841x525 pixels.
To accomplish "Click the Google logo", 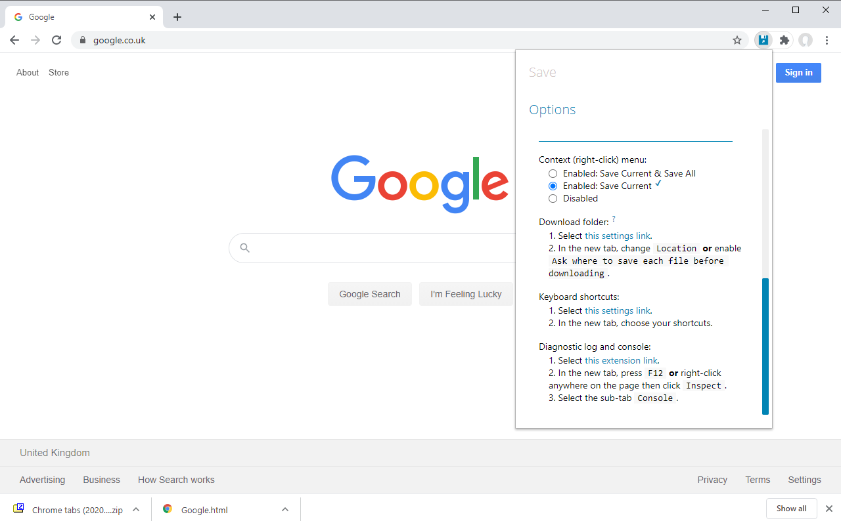I will [420, 184].
